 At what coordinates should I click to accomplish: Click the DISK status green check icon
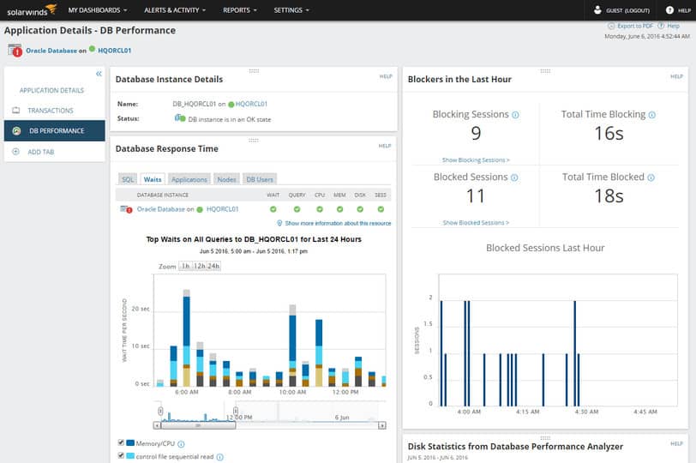(360, 209)
